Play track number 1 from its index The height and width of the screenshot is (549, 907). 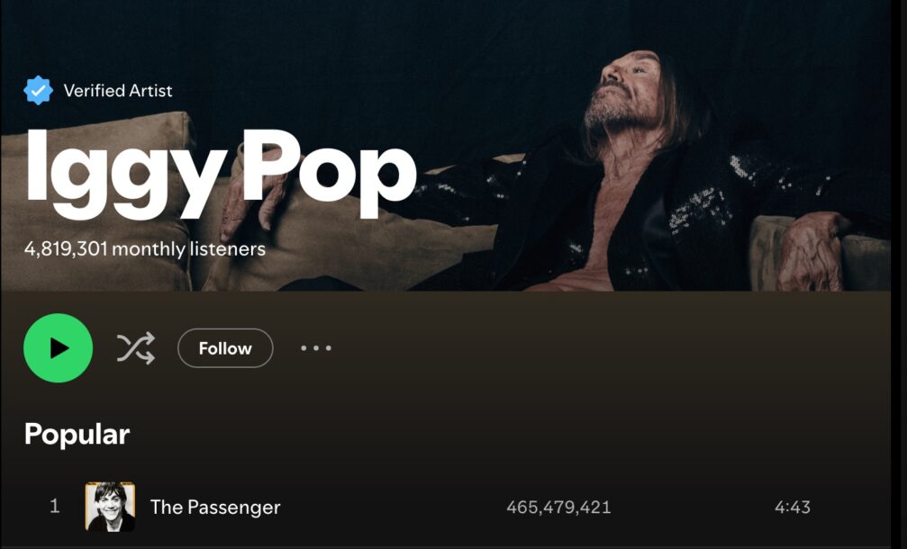pyautogui.click(x=54, y=506)
